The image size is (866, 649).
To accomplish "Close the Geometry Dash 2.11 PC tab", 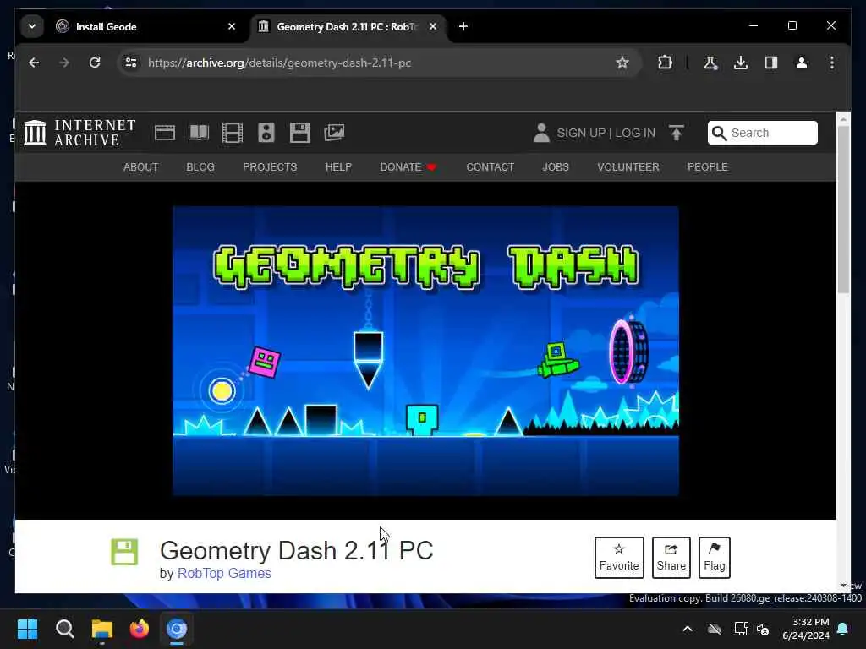I will (x=433, y=26).
